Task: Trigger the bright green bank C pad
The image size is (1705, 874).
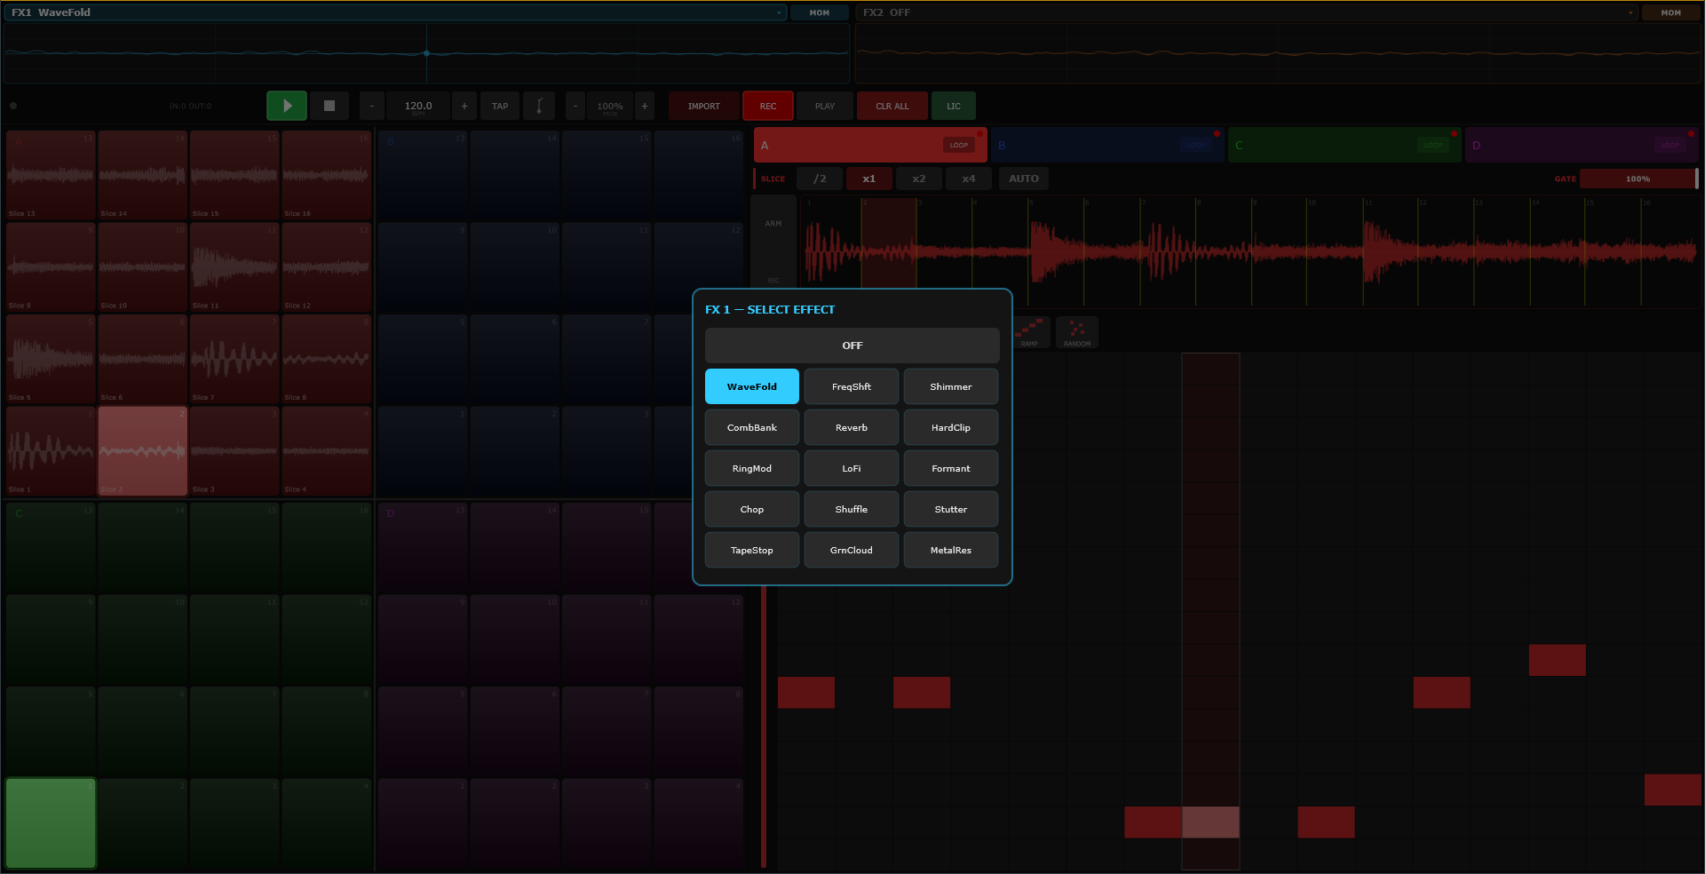Action: [51, 823]
